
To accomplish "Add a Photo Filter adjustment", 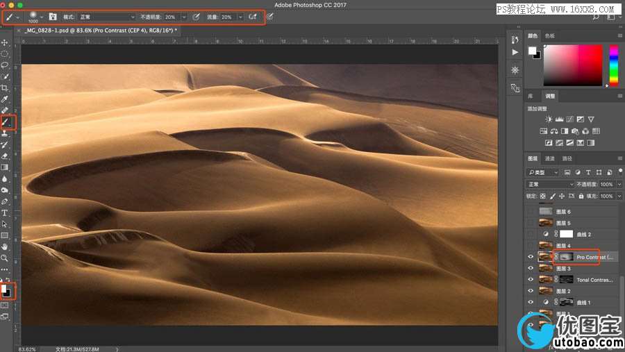I will [x=575, y=131].
